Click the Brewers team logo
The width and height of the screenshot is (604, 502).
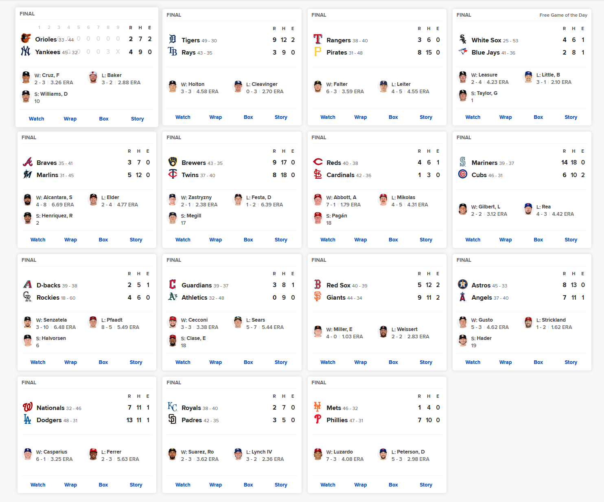(x=173, y=162)
